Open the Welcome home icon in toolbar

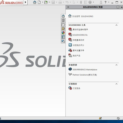pyautogui.click(x=35, y=2)
